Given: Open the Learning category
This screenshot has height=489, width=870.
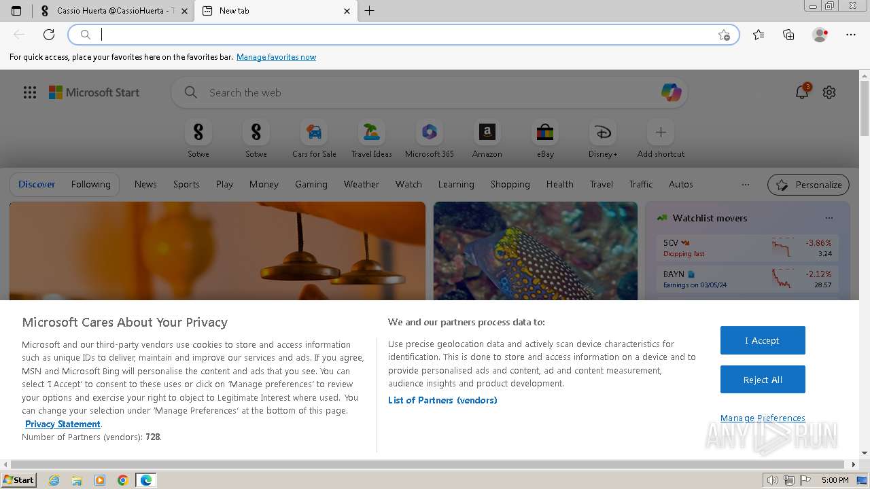Looking at the screenshot, I should (x=456, y=184).
